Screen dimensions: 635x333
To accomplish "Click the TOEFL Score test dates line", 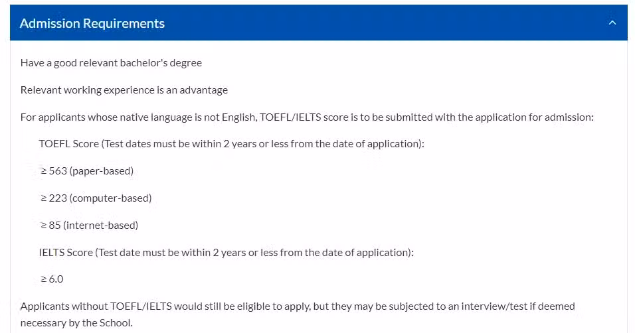I will pos(232,144).
